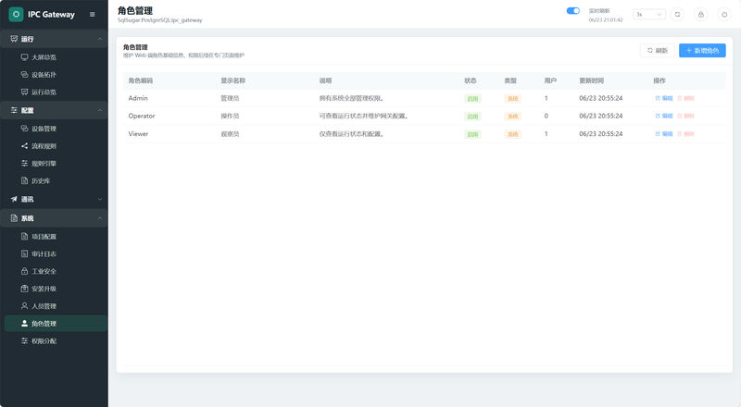Viewport: 741px width, 407px height.
Task: Click the 显示名称 column header
Action: (233, 80)
